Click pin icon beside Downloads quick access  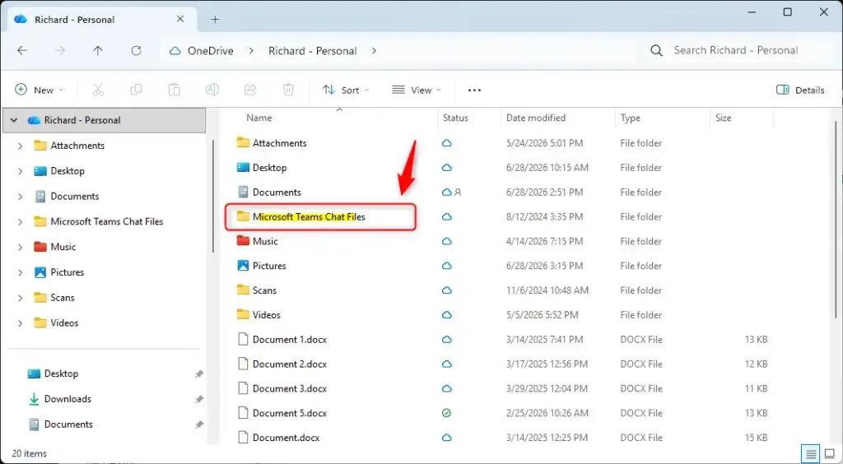pyautogui.click(x=199, y=399)
